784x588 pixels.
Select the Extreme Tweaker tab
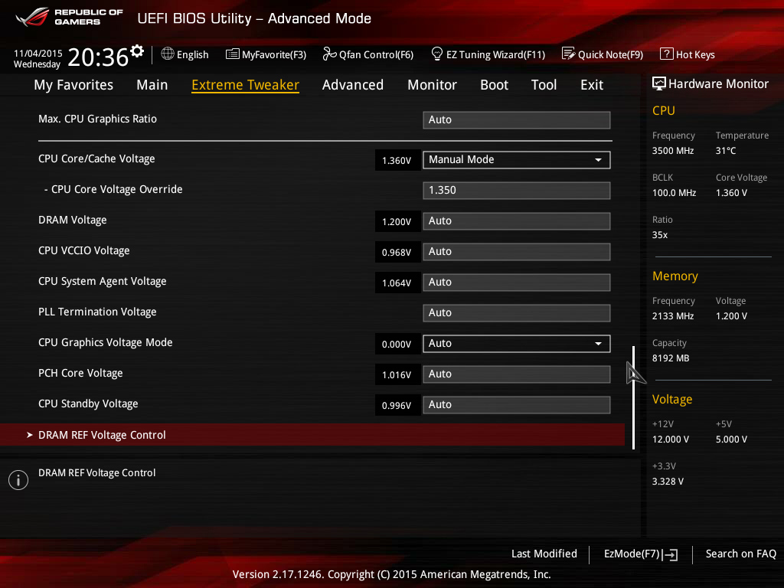pos(246,85)
